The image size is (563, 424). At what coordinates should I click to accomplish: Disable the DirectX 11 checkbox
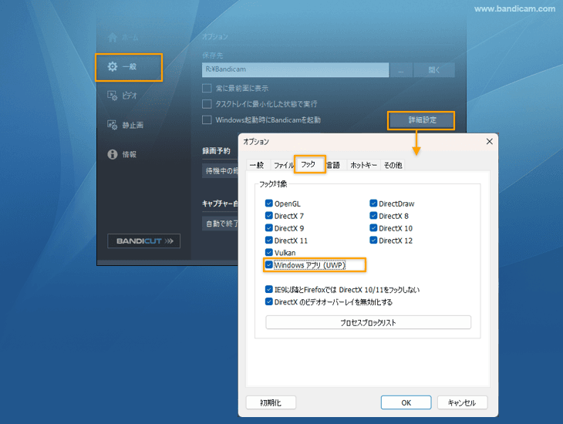pos(269,241)
